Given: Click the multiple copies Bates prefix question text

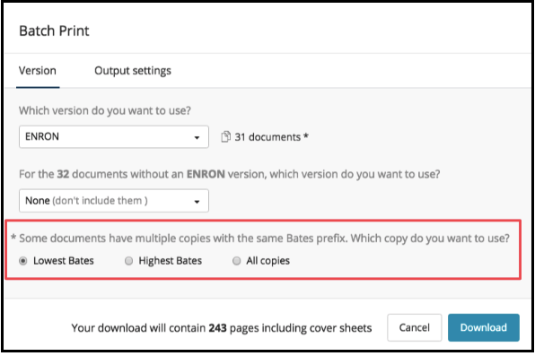Looking at the screenshot, I should point(261,238).
